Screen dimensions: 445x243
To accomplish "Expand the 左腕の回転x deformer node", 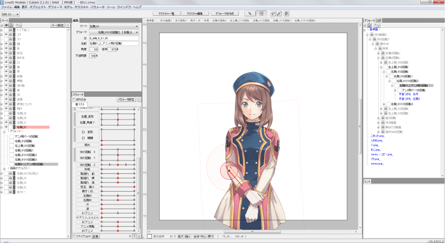I will [378, 53].
